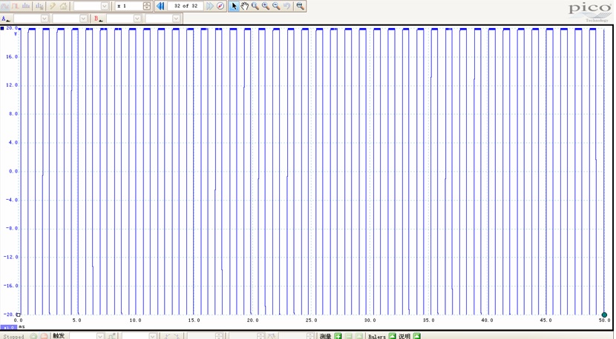Screen dimensions: 616x339
Task: Zoom to full view icon
Action: pyautogui.click(x=300, y=6)
